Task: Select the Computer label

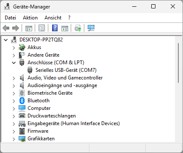Action: click(39, 108)
